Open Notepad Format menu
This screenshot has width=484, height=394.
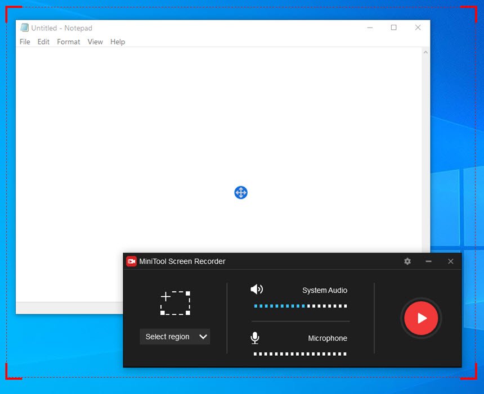coord(69,42)
